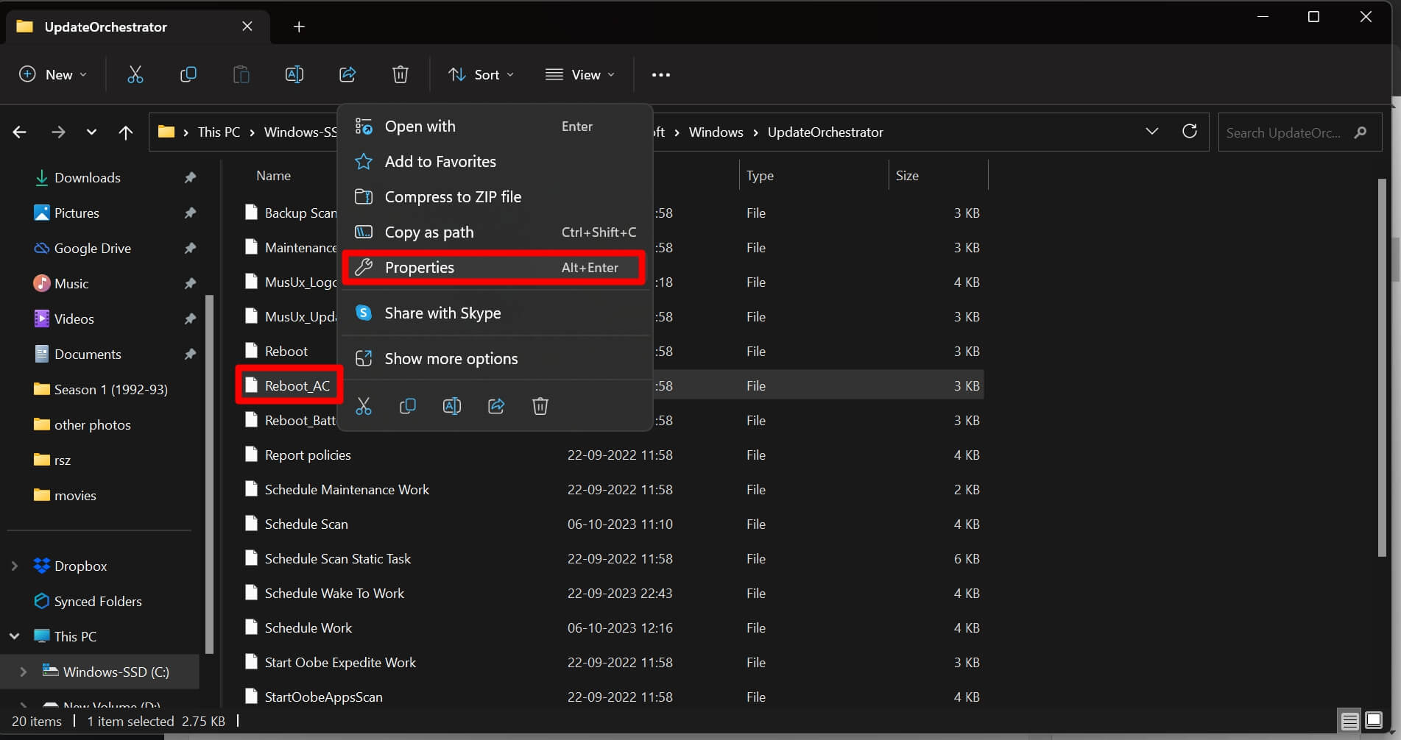
Task: Copy Reboot_AC with the toolbar copy icon
Action: pos(188,74)
